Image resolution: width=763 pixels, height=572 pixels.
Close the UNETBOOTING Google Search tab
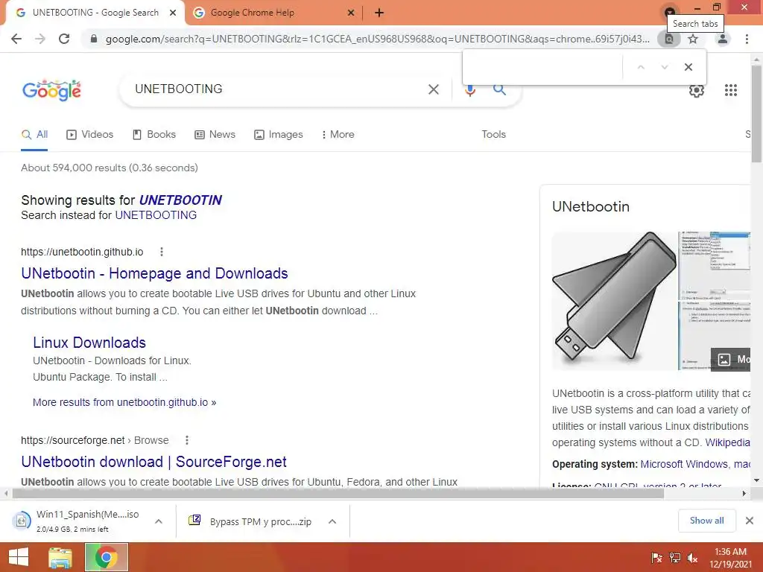click(173, 13)
